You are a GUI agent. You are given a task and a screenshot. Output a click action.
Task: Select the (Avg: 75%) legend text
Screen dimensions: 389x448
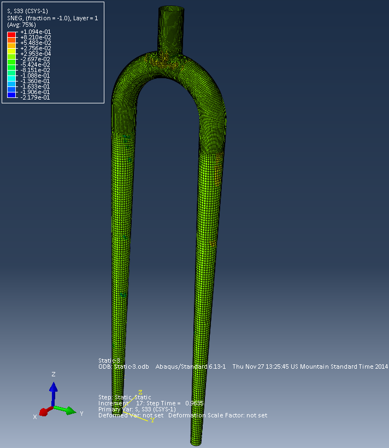(21, 25)
